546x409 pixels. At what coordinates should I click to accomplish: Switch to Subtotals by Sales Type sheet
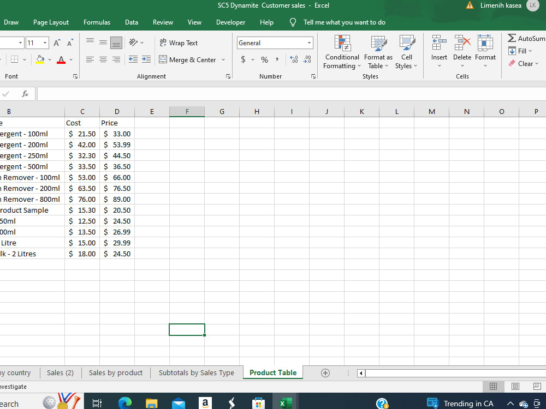197,373
